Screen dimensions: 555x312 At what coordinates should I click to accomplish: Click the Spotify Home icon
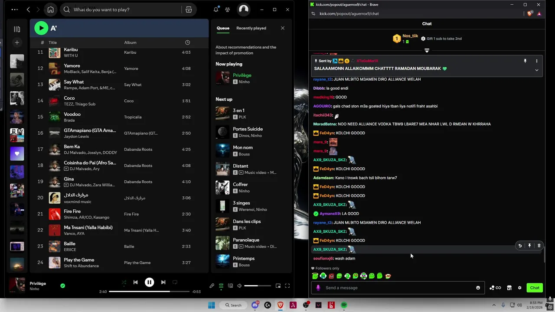coord(51,10)
